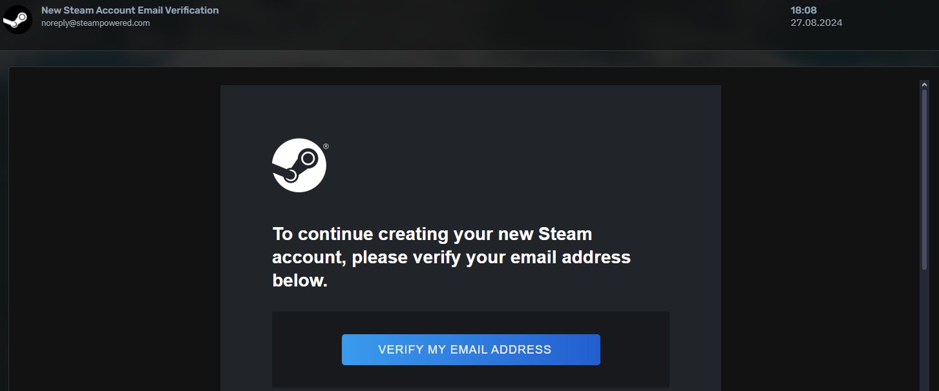Click the Steam sender avatar in header
This screenshot has width=939, height=391.
[x=17, y=19]
